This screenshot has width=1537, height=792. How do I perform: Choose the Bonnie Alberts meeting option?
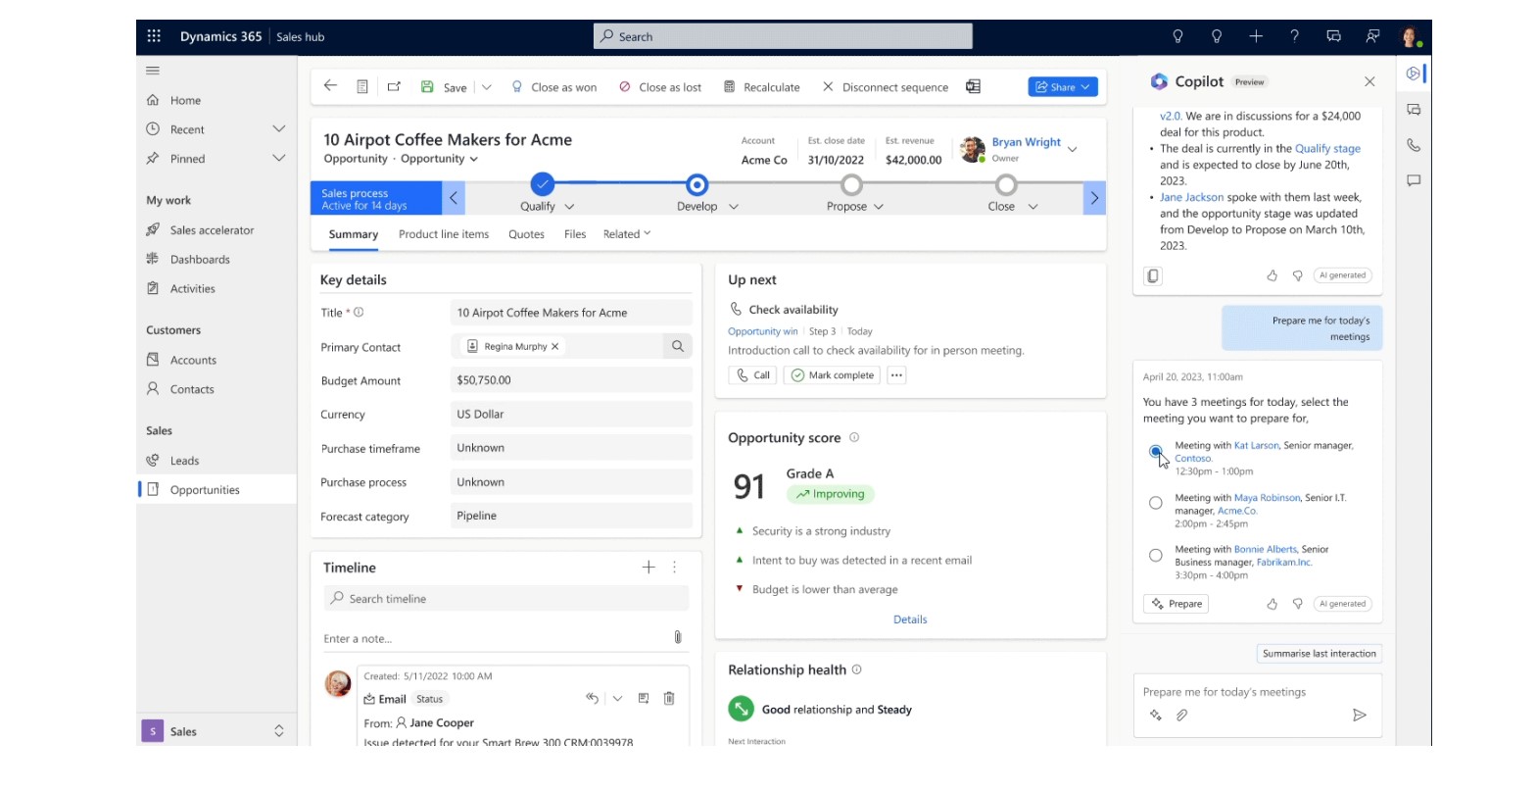(1156, 556)
